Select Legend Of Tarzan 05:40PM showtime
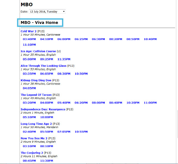Image resolution: width=178 pixels, height=164 pixels. 64,103
